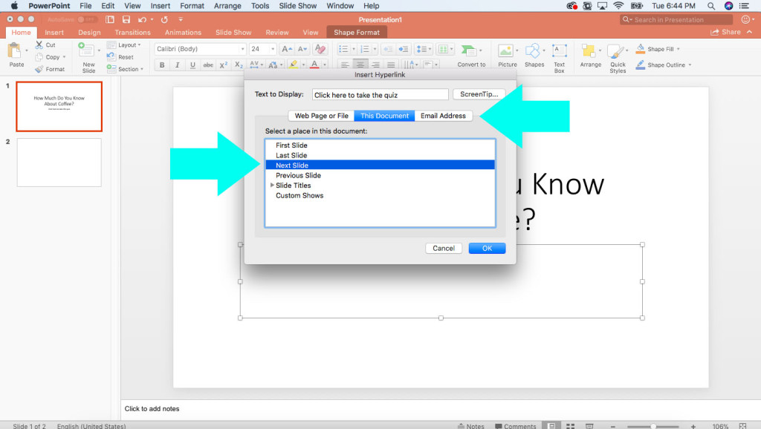Switch to the Animations tab

(x=183, y=33)
